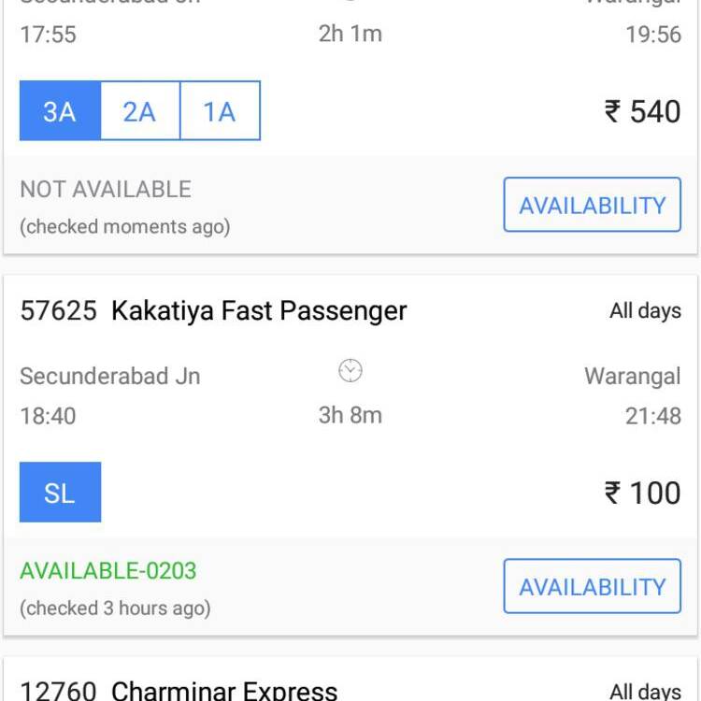Tap the ₹ 540 fare amount
Viewport: 701px width, 701px height.
pos(642,111)
